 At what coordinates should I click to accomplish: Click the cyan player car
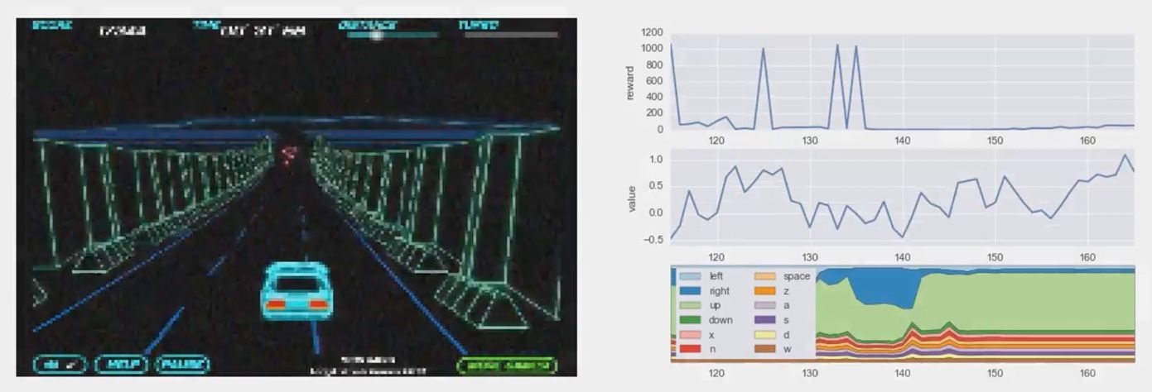[x=296, y=290]
